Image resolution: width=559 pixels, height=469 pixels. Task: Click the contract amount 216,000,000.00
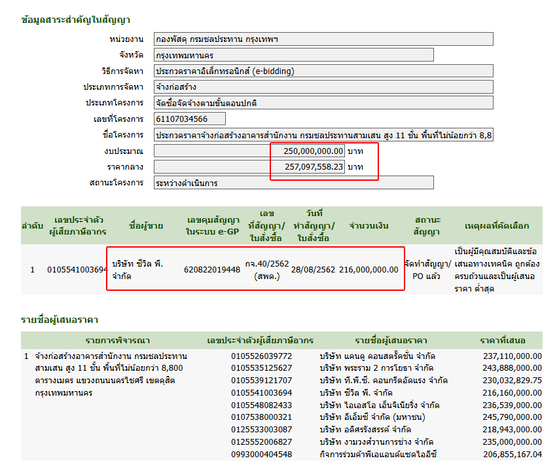[369, 269]
